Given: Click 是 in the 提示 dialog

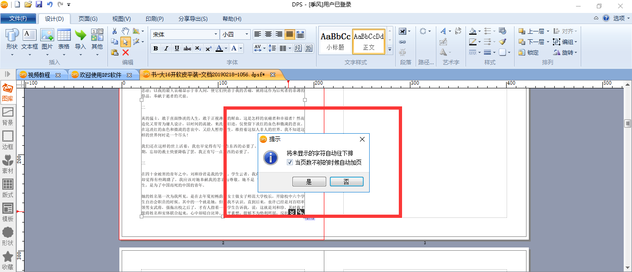Looking at the screenshot, I should (310, 182).
